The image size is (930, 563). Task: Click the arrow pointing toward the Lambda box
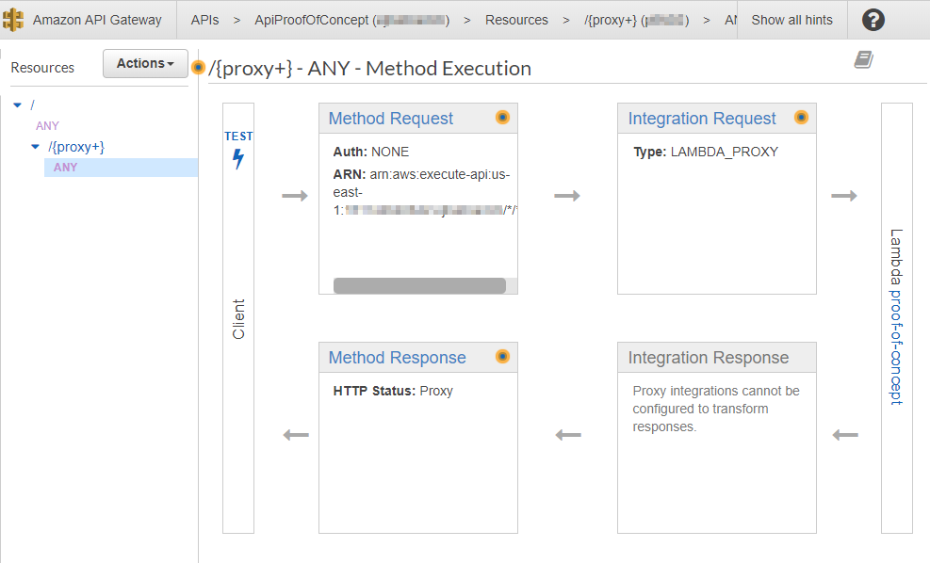(845, 195)
